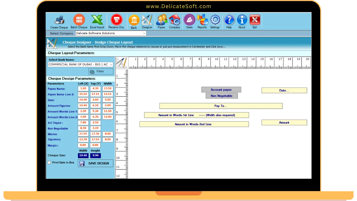Open the Bank management icon
Screen dimensions: 357x201
click(x=134, y=22)
